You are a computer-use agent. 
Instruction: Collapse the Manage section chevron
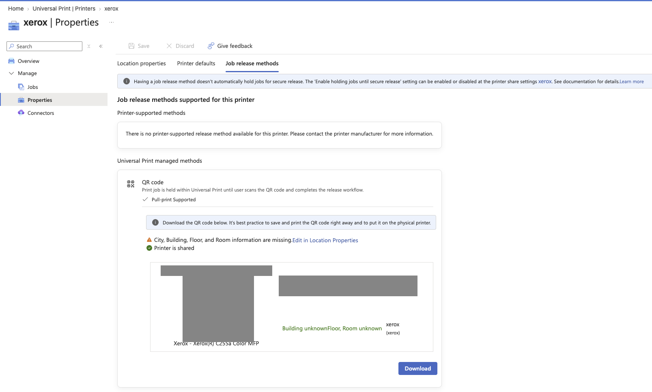click(x=11, y=73)
